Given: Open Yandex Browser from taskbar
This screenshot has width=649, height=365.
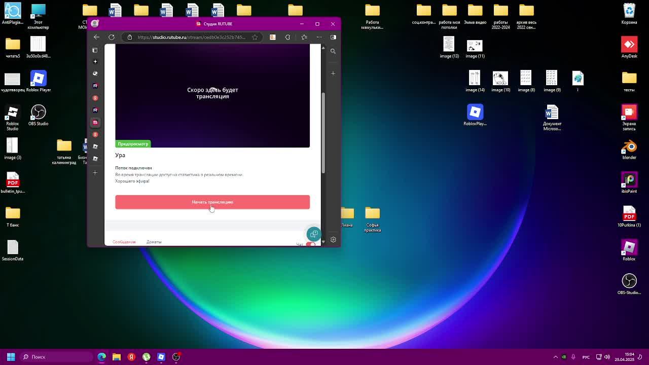Looking at the screenshot, I should tap(131, 357).
